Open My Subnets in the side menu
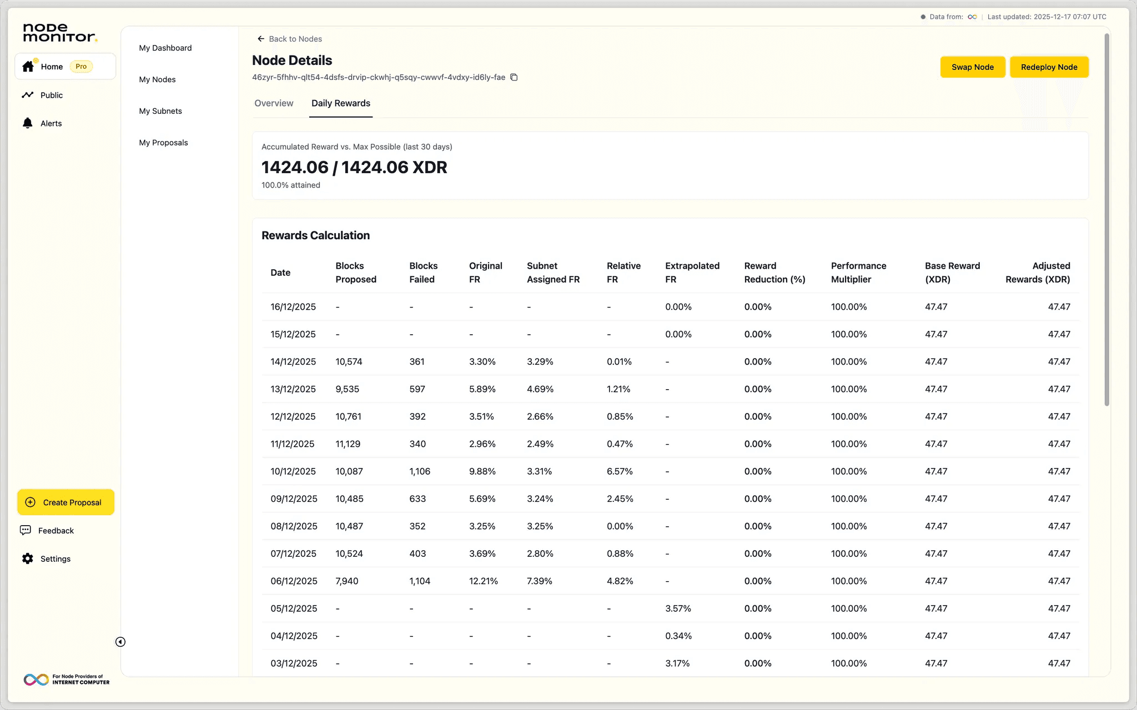This screenshot has width=1137, height=710. (160, 111)
